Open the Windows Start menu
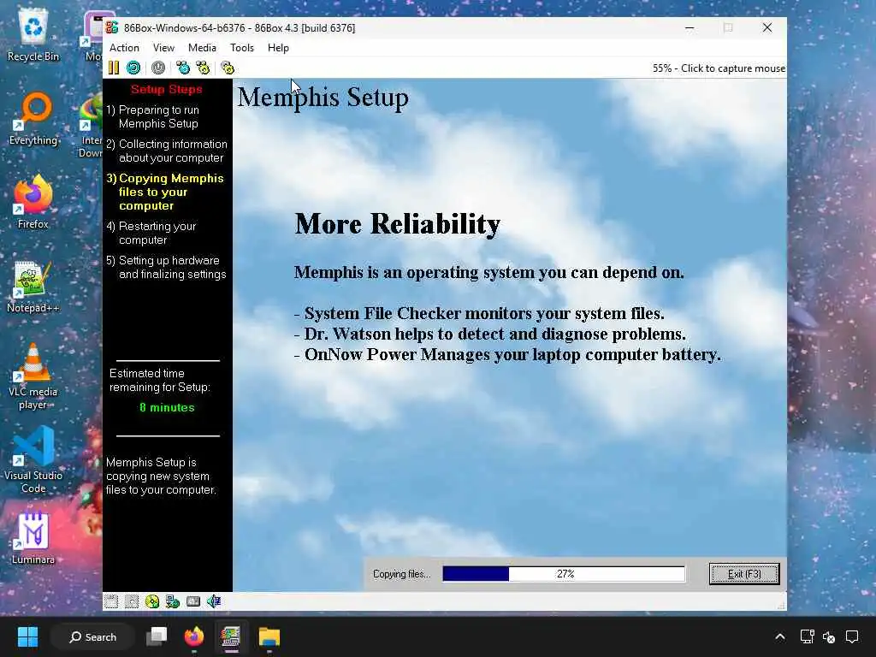Image resolution: width=876 pixels, height=657 pixels. point(27,636)
